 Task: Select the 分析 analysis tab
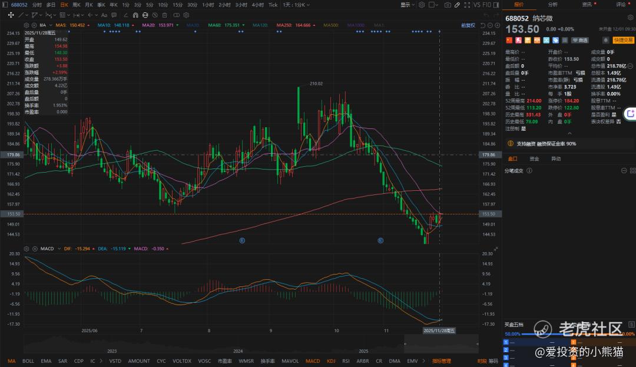click(x=552, y=5)
